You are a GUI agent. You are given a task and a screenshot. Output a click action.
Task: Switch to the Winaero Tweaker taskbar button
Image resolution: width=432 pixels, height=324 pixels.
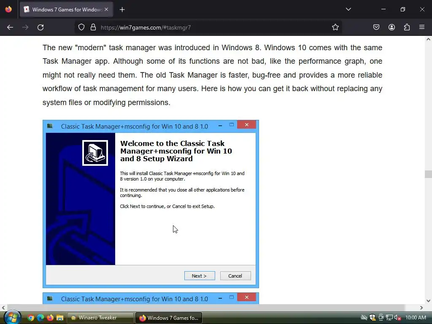[100, 318]
